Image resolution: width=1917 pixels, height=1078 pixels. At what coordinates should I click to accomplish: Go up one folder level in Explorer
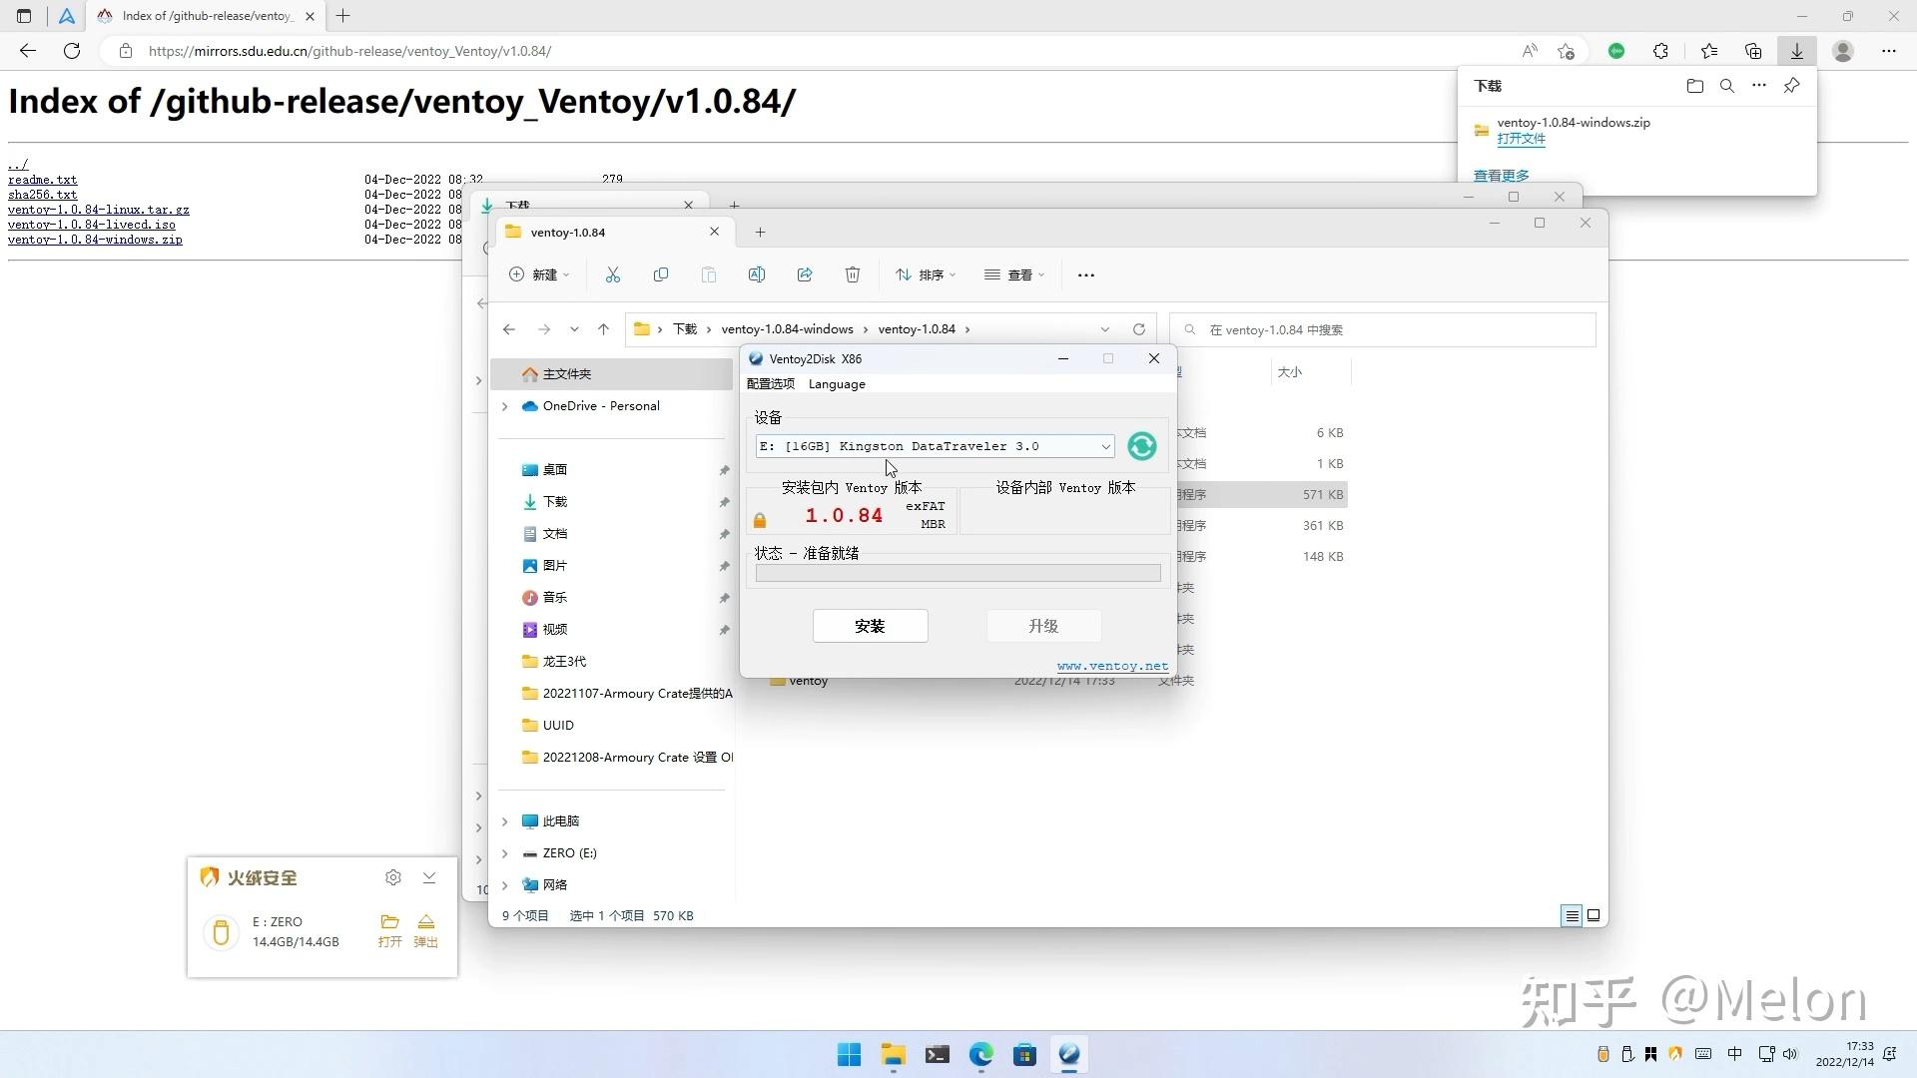pyautogui.click(x=603, y=328)
